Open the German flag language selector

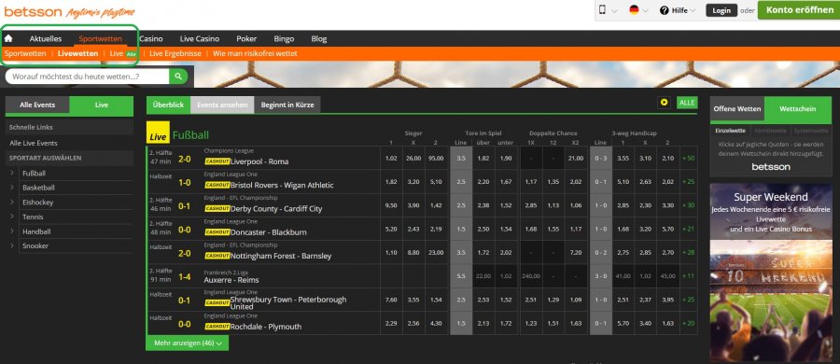pos(634,10)
